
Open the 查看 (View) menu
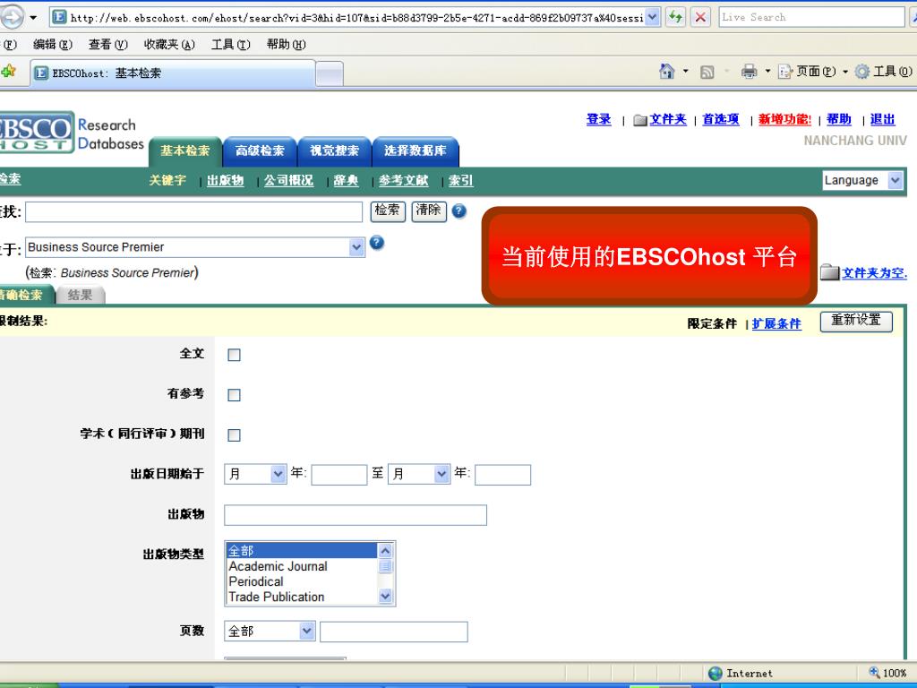pos(107,45)
